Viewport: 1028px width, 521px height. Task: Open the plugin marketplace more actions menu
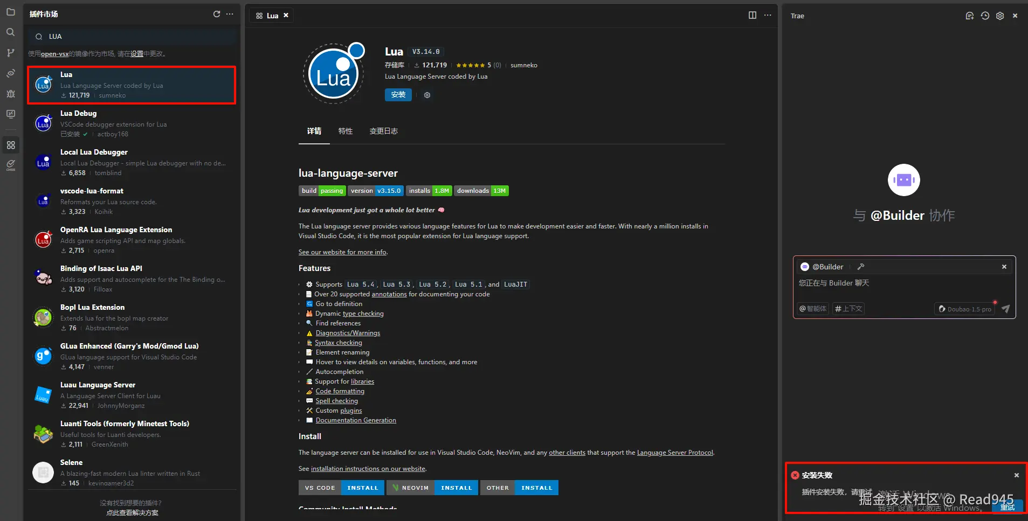point(230,14)
